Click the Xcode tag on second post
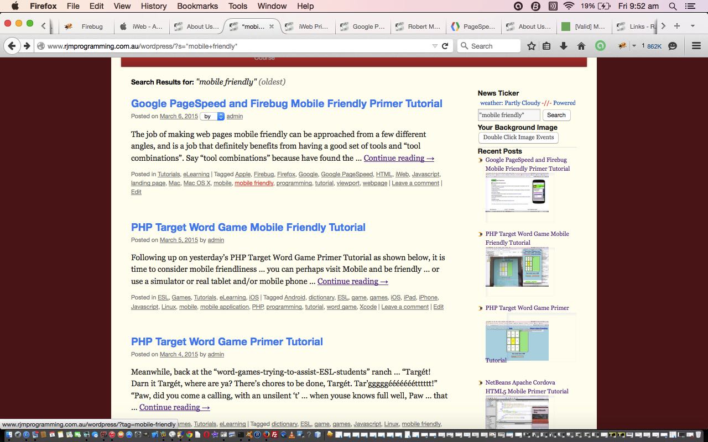The width and height of the screenshot is (708, 442). [x=368, y=307]
